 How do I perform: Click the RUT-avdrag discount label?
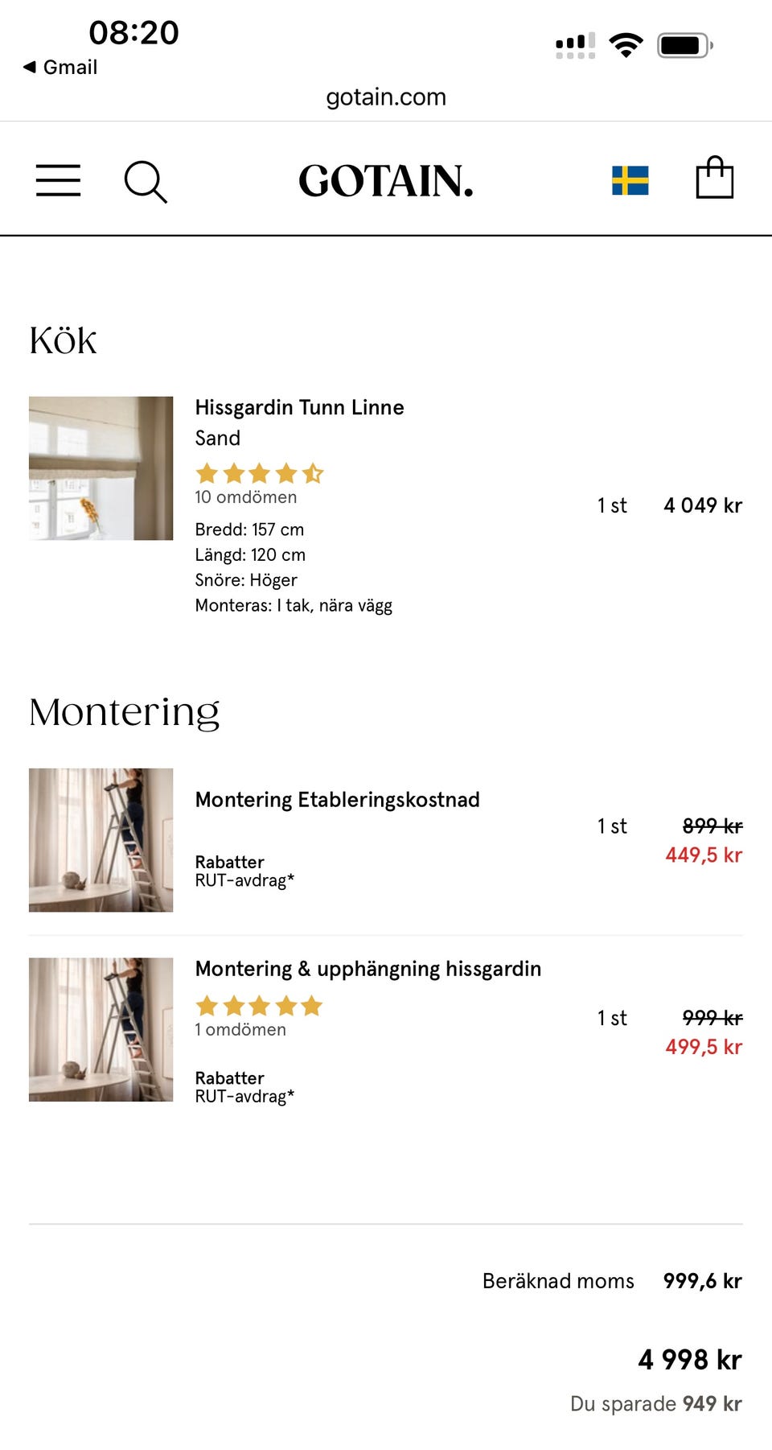tap(244, 880)
